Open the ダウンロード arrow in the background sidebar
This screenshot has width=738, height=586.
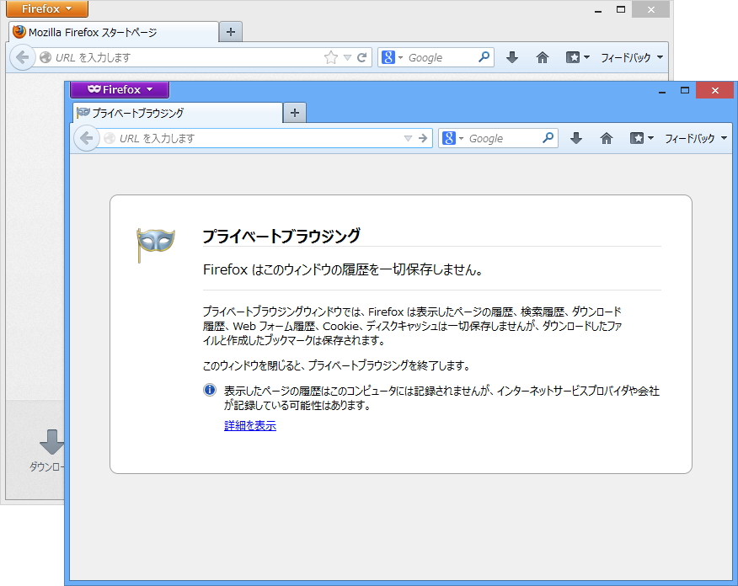pyautogui.click(x=52, y=441)
